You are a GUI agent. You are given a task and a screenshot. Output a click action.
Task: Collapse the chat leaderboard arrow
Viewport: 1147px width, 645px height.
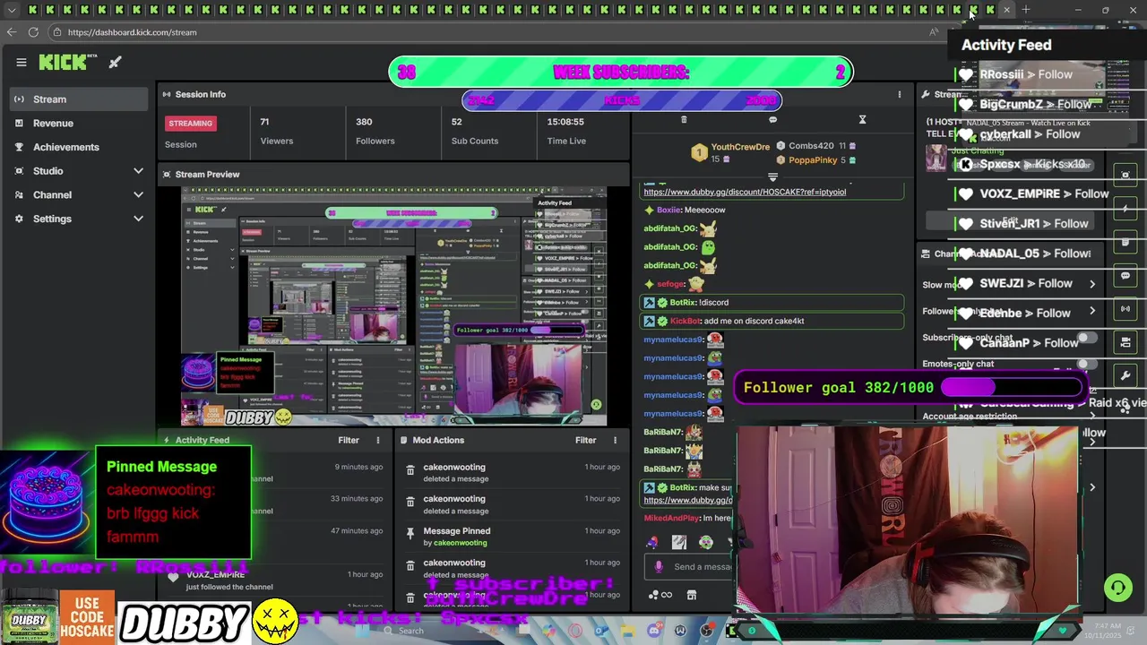click(x=772, y=176)
